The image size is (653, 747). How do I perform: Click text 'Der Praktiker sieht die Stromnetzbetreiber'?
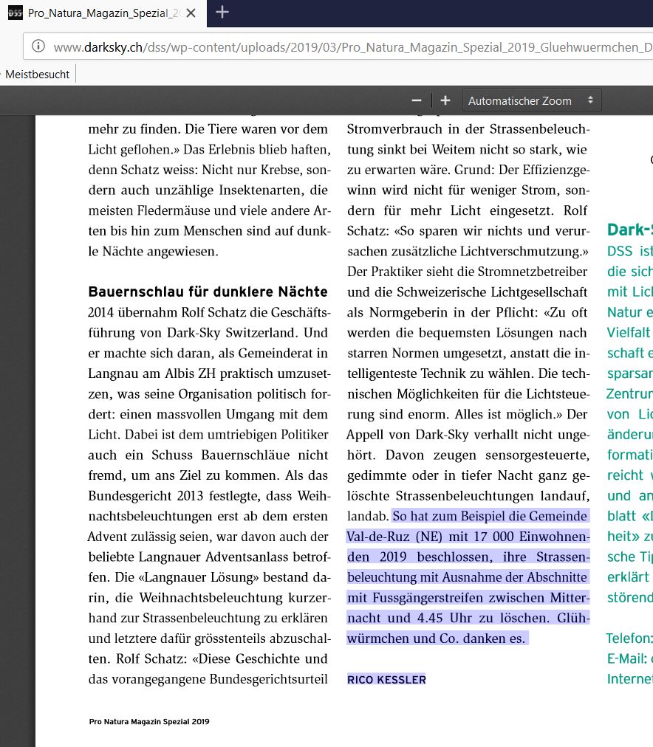467,272
